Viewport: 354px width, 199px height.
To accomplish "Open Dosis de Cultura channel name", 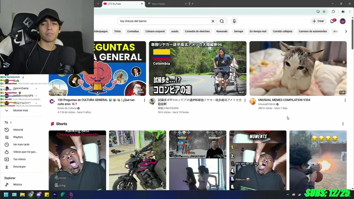I will [x=67, y=108].
